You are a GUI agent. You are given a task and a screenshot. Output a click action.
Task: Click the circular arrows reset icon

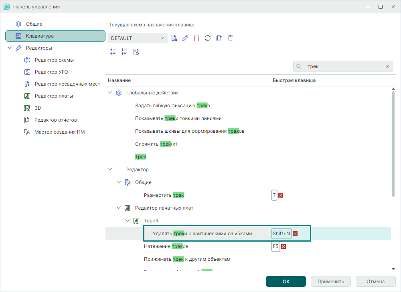207,38
